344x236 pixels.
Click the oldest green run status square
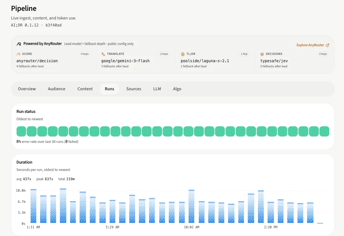21,131
